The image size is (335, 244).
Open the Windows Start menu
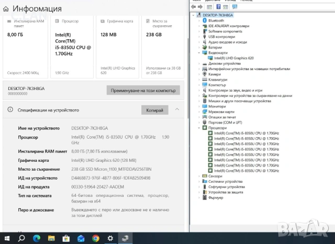(7, 238)
